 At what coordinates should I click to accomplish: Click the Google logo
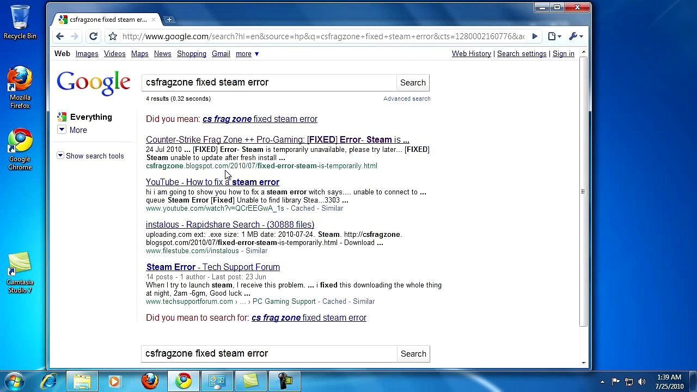tap(94, 83)
